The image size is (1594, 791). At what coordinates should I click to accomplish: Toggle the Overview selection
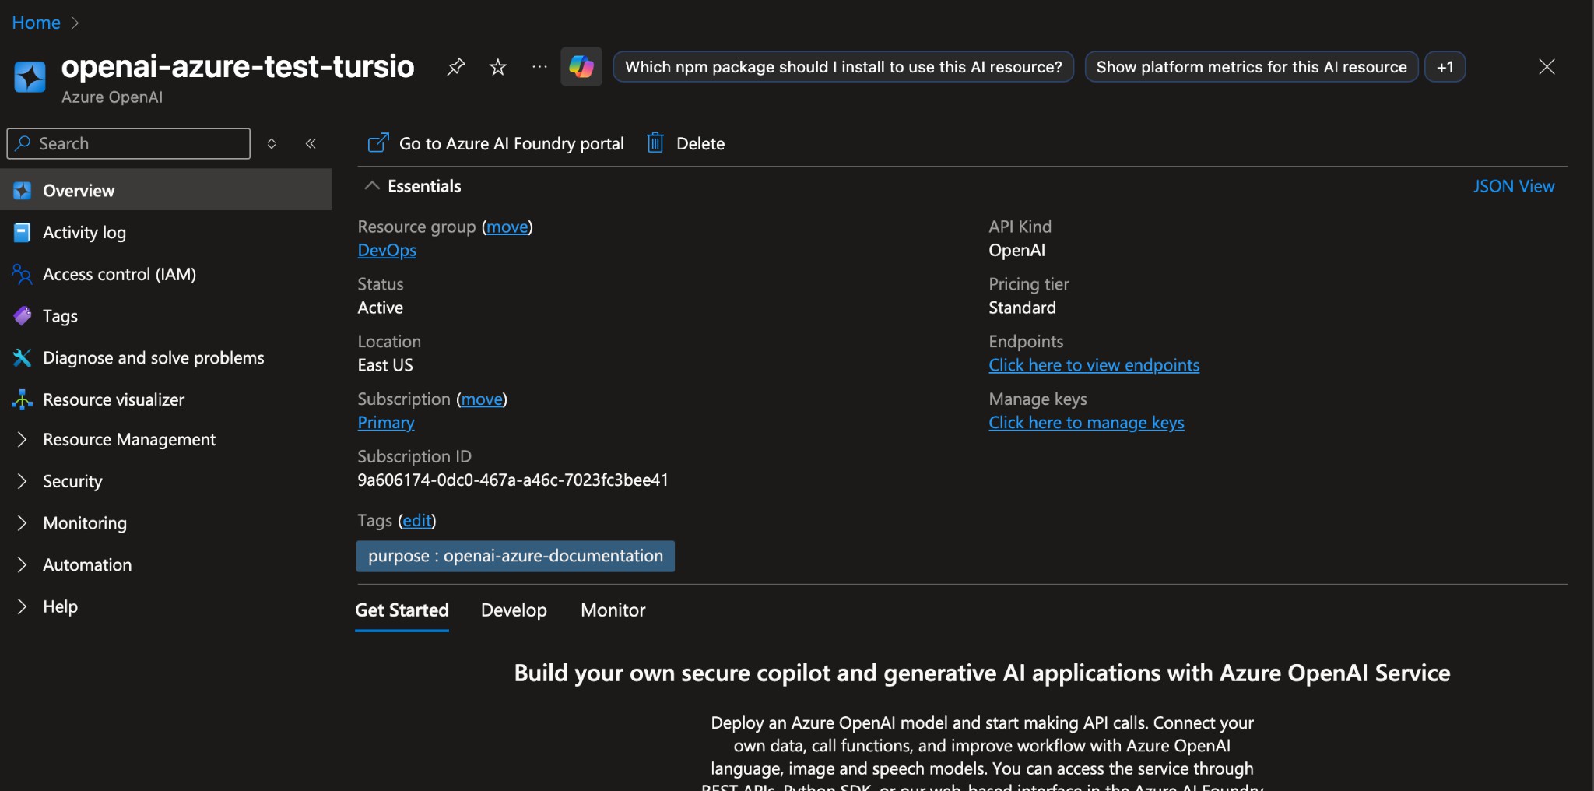pos(78,190)
